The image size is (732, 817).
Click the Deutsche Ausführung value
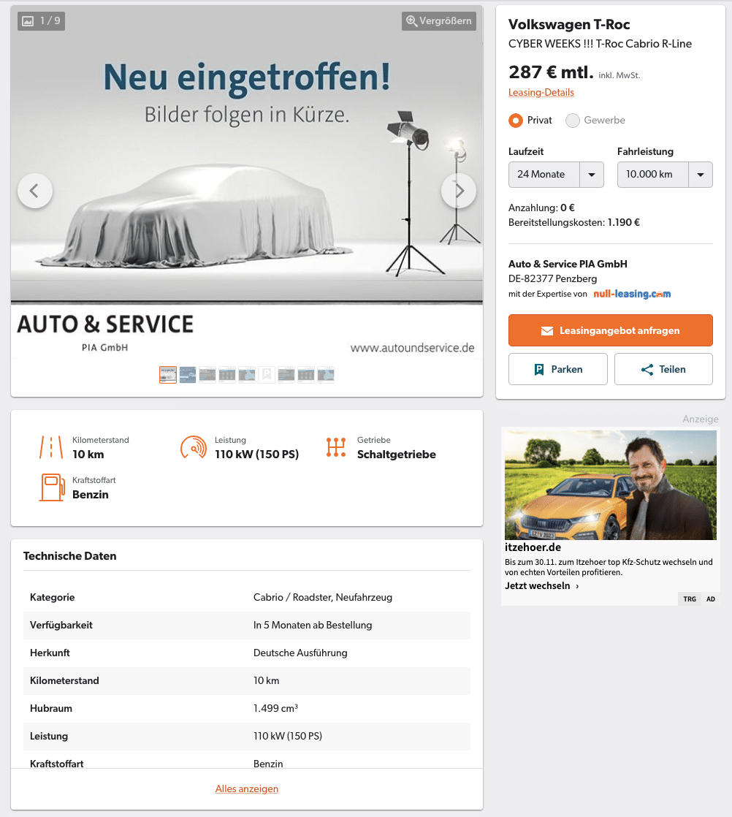click(300, 653)
